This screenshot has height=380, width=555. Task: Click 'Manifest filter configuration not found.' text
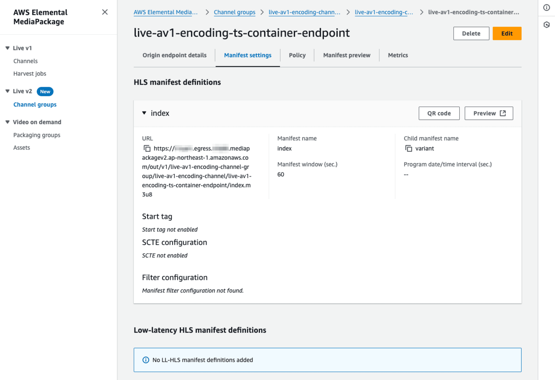[193, 291]
